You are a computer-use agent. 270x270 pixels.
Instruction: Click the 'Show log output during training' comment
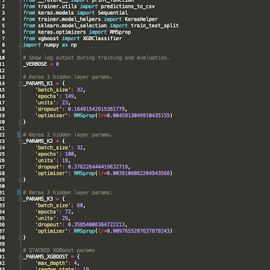[x=96, y=58]
